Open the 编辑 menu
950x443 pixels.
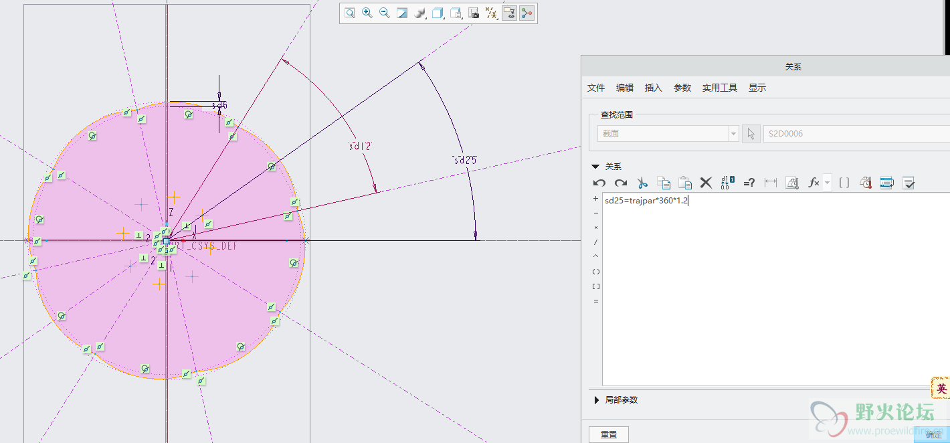point(625,88)
